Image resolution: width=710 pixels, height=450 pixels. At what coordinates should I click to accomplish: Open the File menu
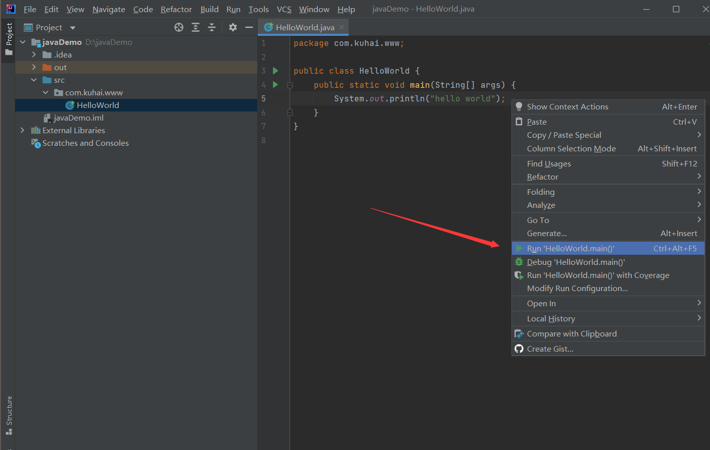click(30, 9)
